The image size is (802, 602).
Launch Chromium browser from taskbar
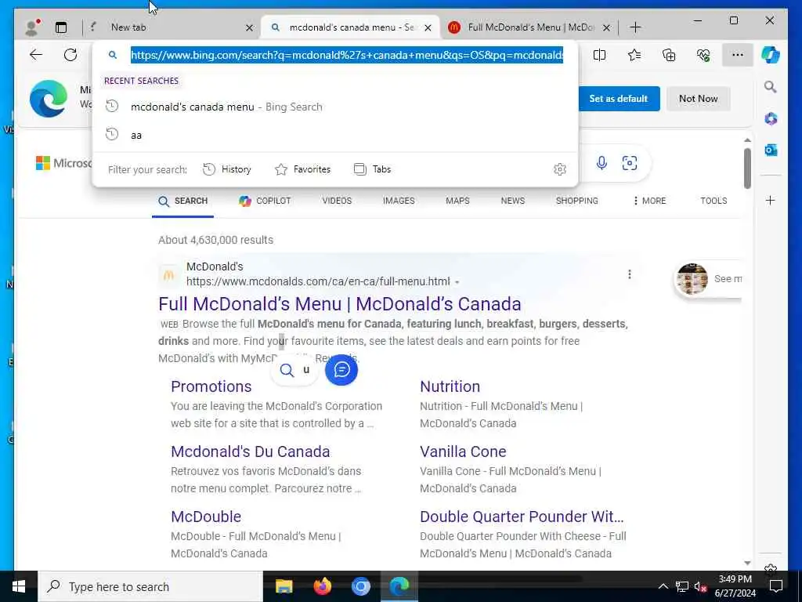[360, 586]
